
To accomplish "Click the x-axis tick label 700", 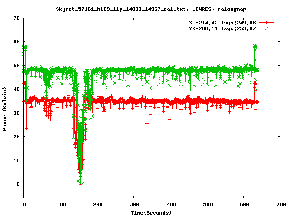I will pos(281,204).
